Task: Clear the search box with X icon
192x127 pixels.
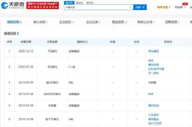Action: point(130,7)
